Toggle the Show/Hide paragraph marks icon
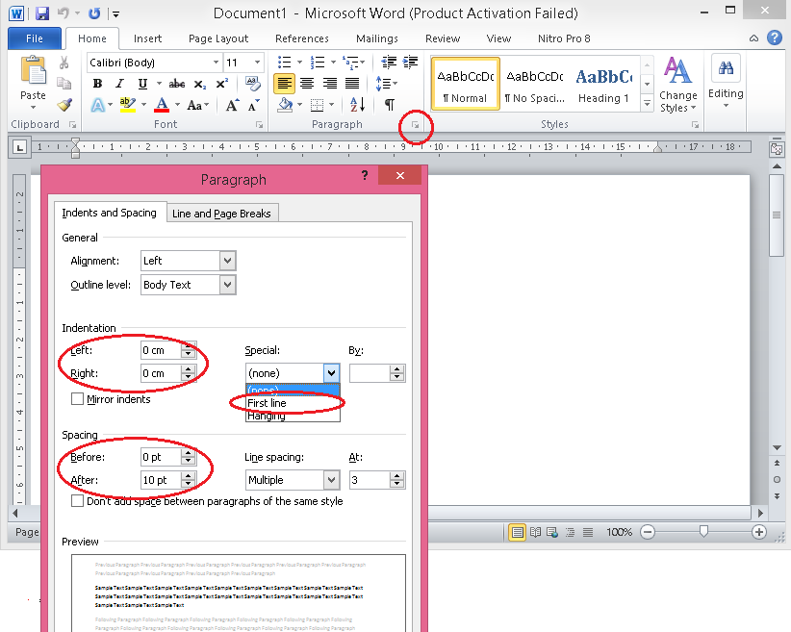Viewport: 791px width, 632px height. pos(389,105)
